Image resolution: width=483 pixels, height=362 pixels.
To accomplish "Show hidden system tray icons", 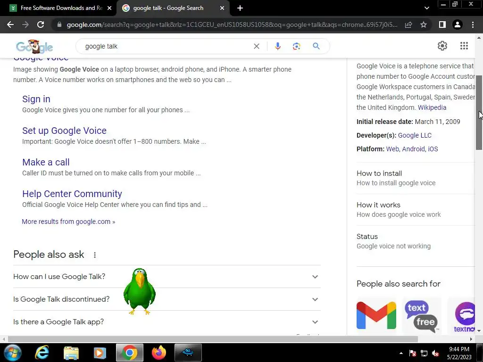I will (401, 353).
